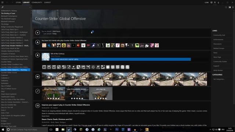The width and height of the screenshot is (235, 132).
Task: Click the first friend avatar in friends row
Action: coord(44,45)
